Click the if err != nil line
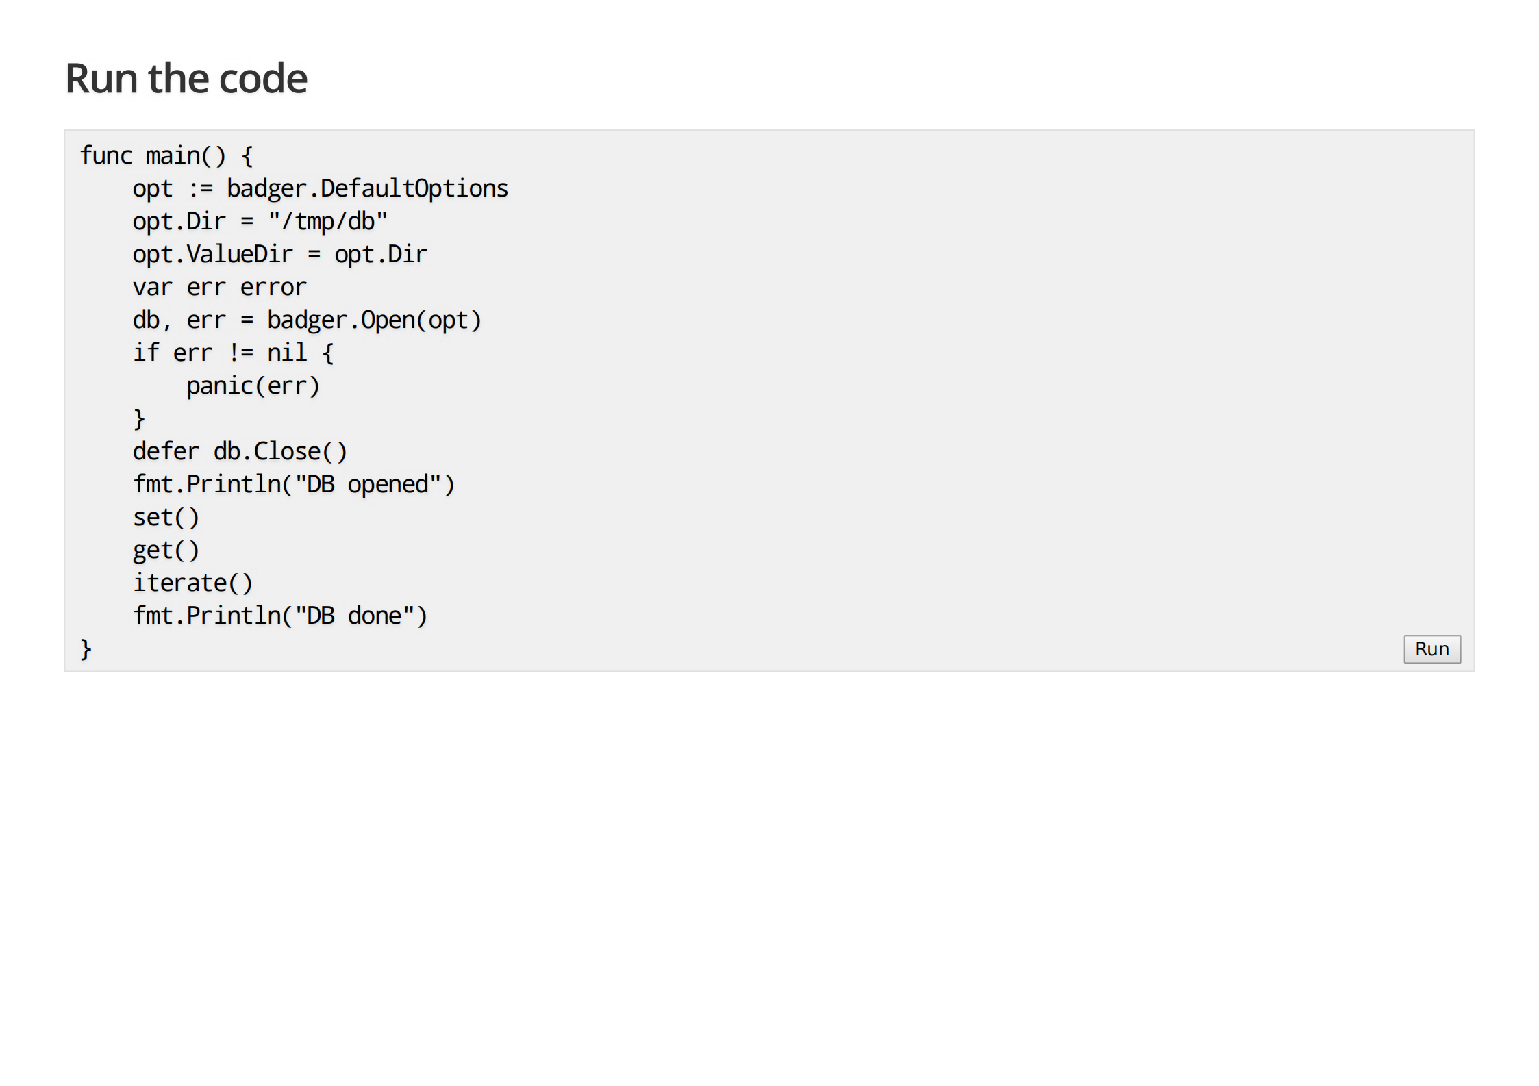This screenshot has width=1539, height=1086. (232, 352)
